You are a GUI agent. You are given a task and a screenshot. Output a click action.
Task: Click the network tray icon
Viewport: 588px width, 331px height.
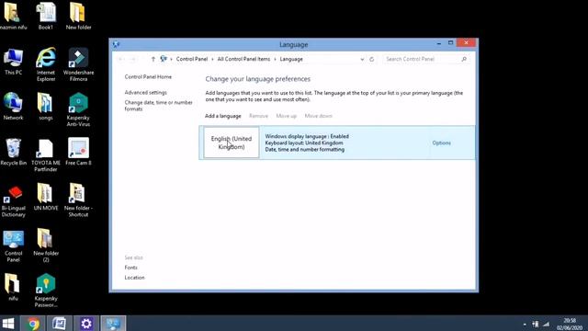(535, 324)
